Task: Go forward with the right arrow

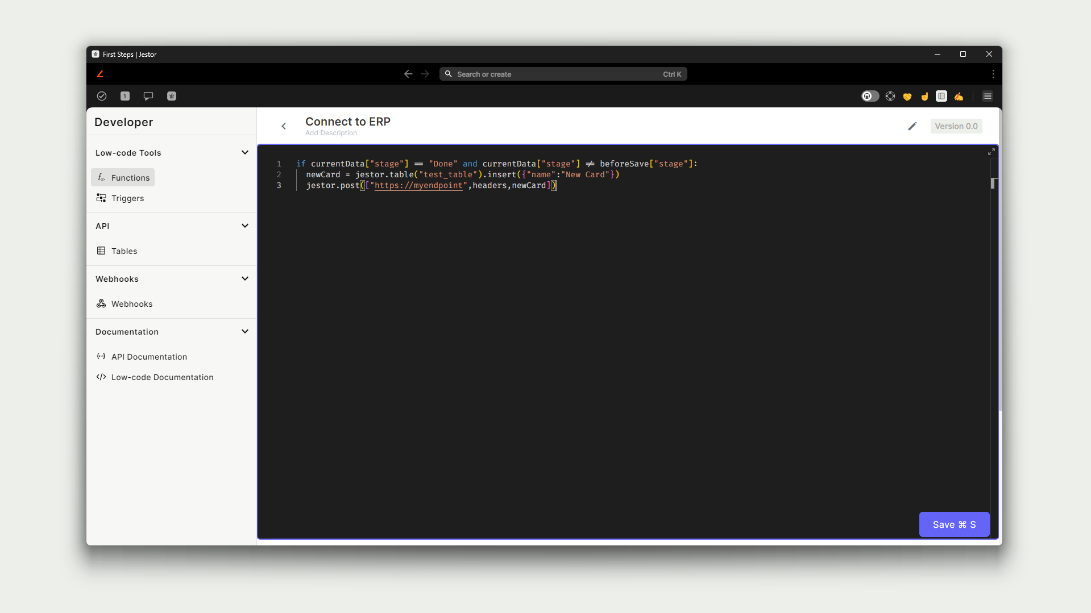Action: coord(425,74)
